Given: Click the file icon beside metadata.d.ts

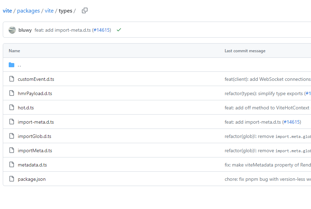Looking at the screenshot, I should [x=12, y=165].
